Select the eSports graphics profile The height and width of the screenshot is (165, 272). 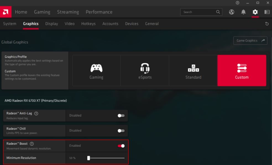click(145, 71)
